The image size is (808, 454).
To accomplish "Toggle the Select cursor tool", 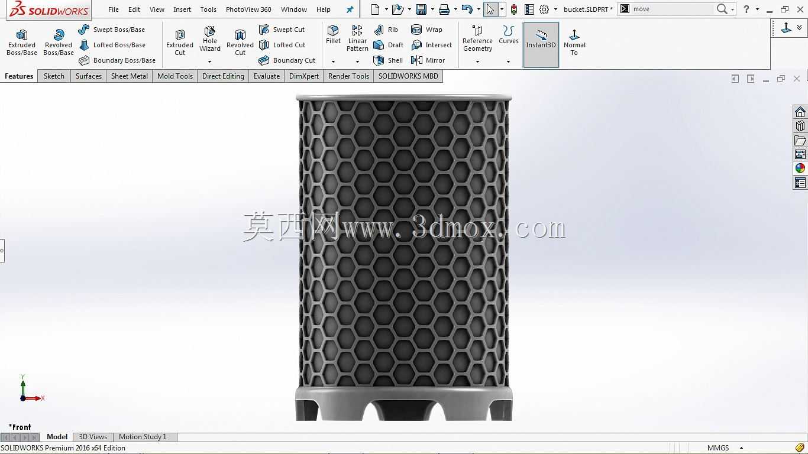I will point(490,9).
